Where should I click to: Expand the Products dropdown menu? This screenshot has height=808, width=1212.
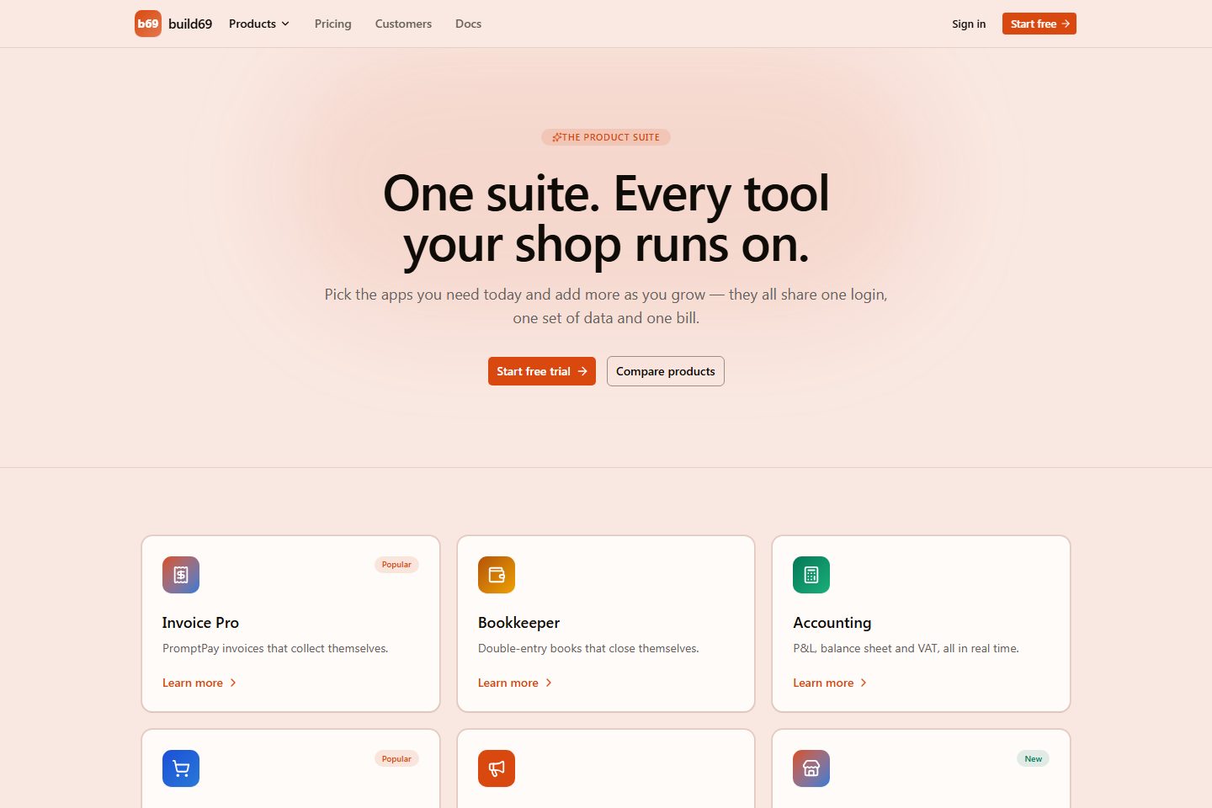(x=259, y=24)
